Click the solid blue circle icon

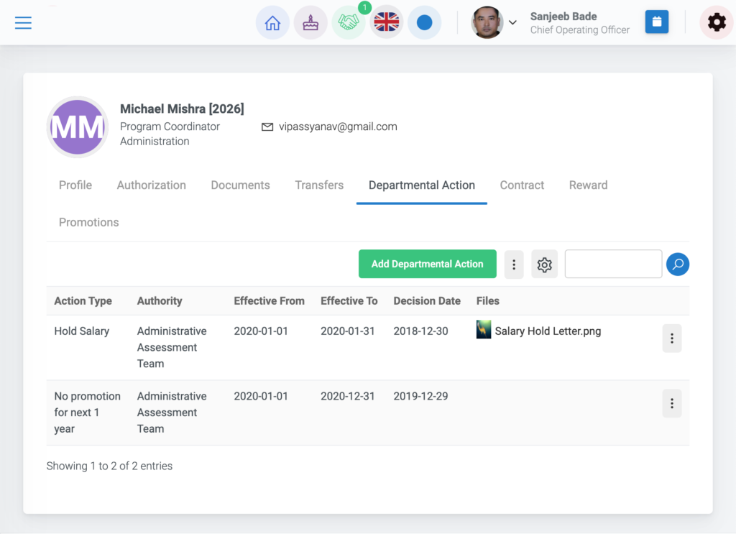coord(424,22)
